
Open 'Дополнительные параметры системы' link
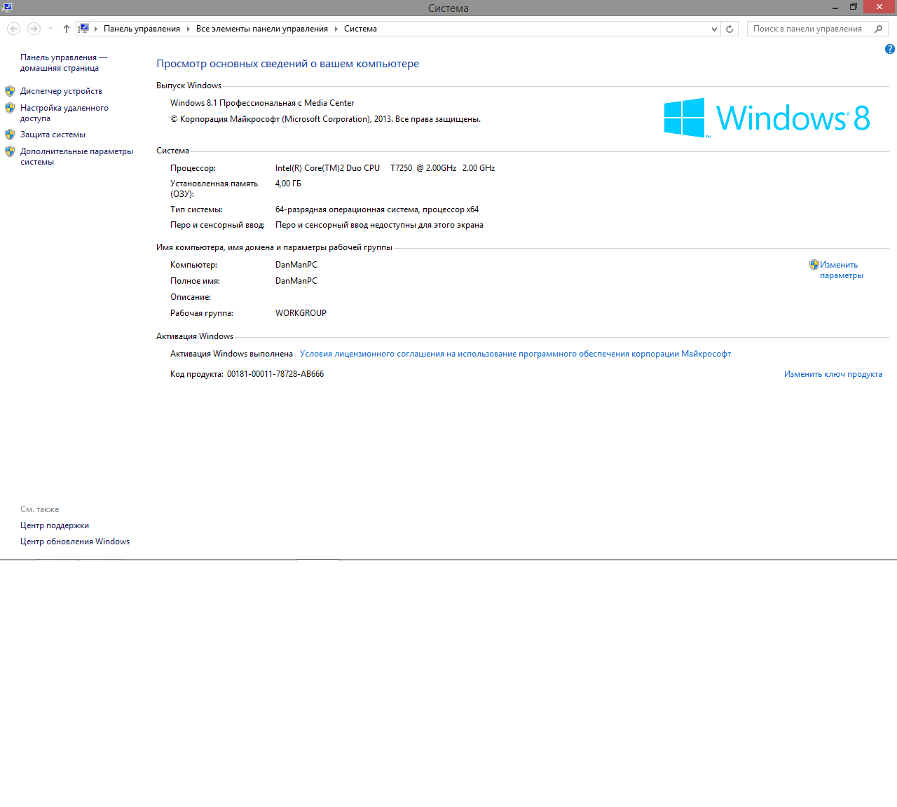[76, 157]
